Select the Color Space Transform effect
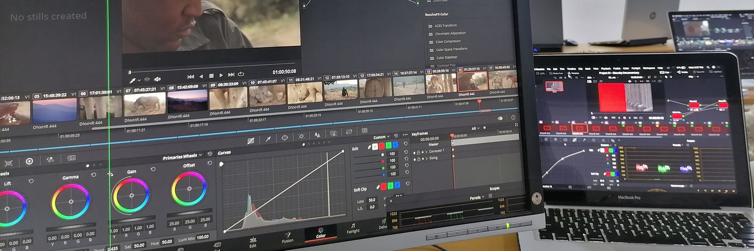 pos(451,49)
